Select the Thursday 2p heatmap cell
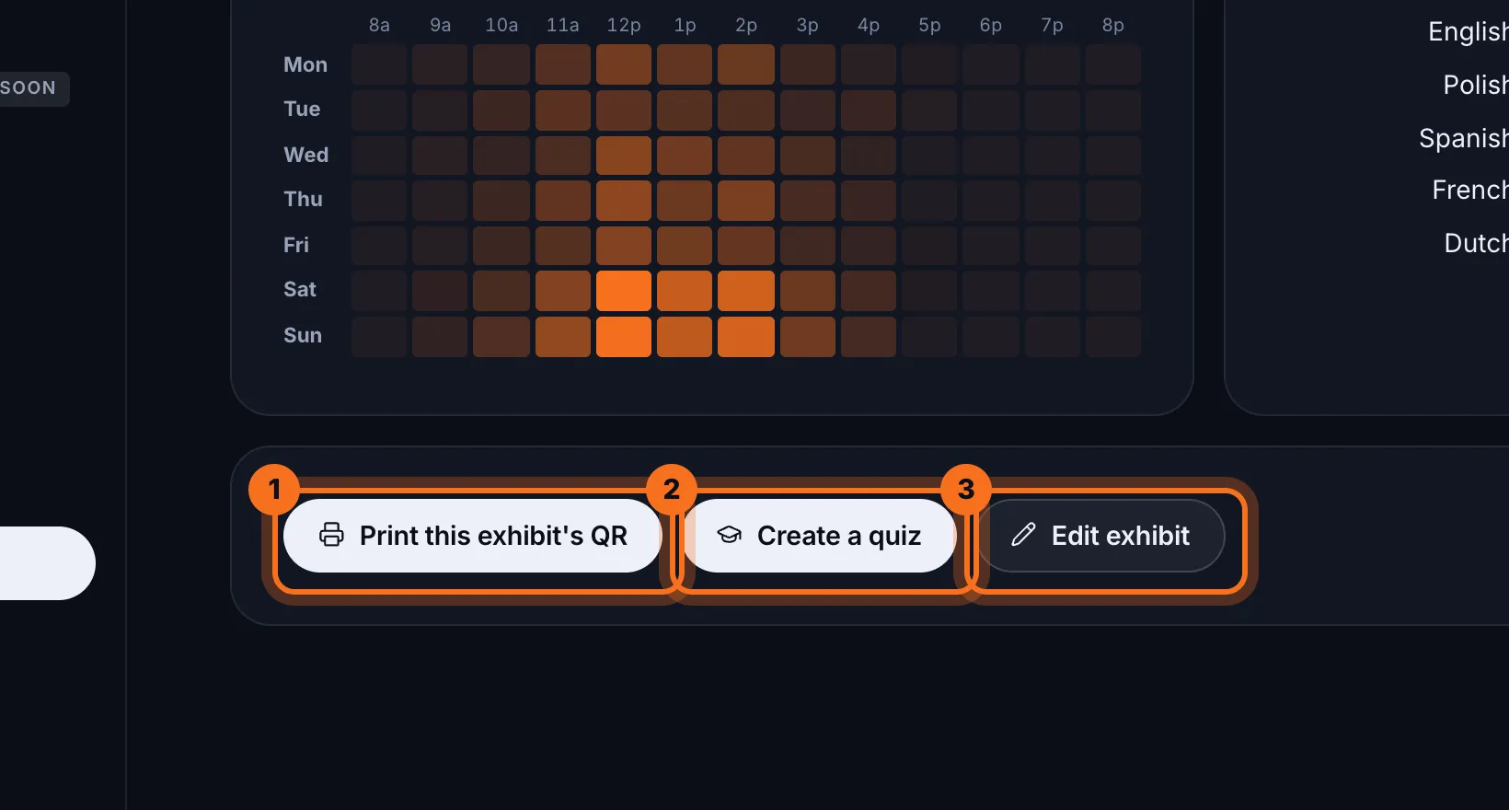Viewport: 1509px width, 810px height. pyautogui.click(x=746, y=201)
